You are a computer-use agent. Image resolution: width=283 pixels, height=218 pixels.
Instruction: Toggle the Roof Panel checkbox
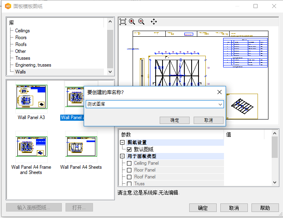(x=129, y=177)
